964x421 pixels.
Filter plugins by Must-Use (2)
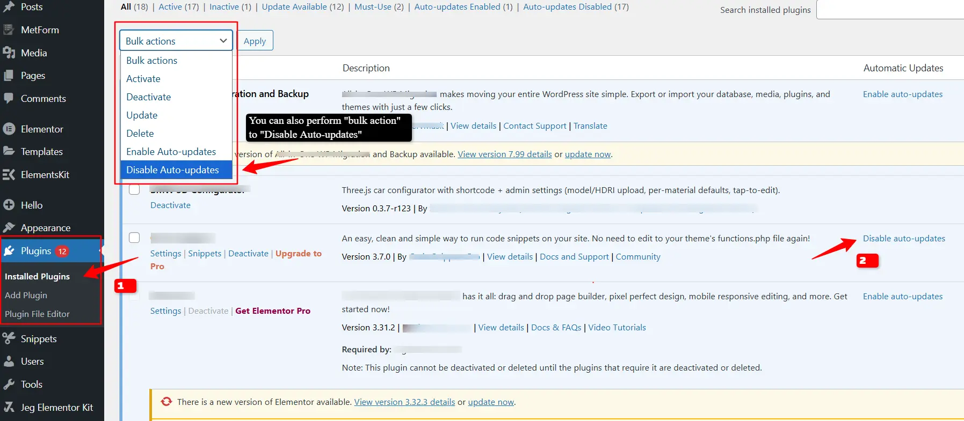pos(379,7)
